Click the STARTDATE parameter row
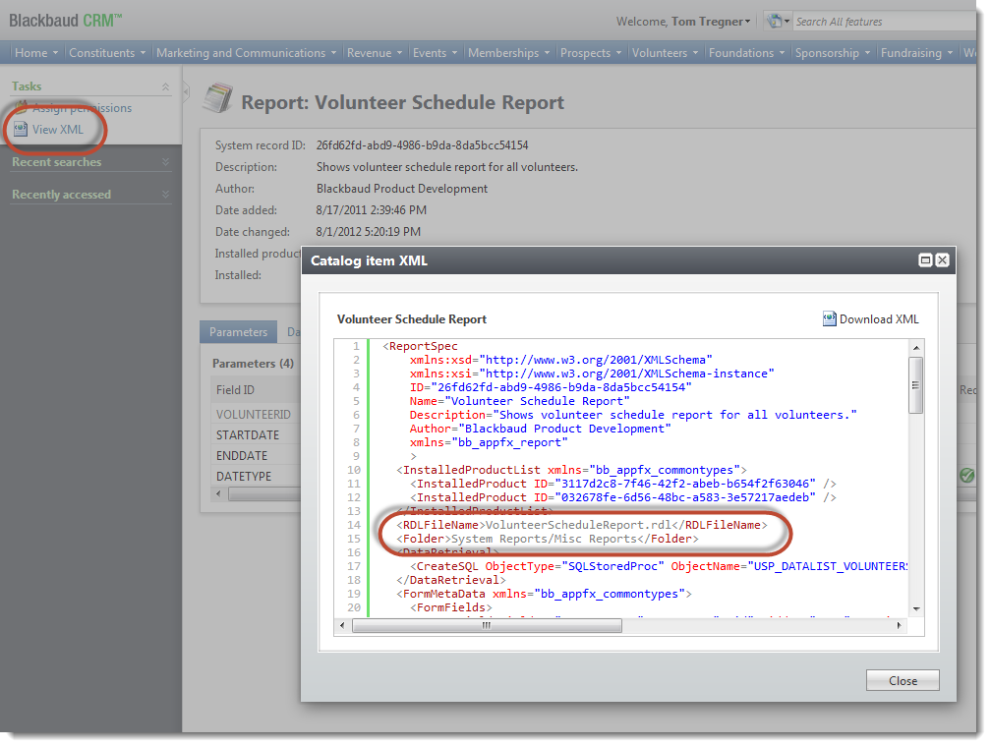The image size is (991, 747). [x=256, y=434]
